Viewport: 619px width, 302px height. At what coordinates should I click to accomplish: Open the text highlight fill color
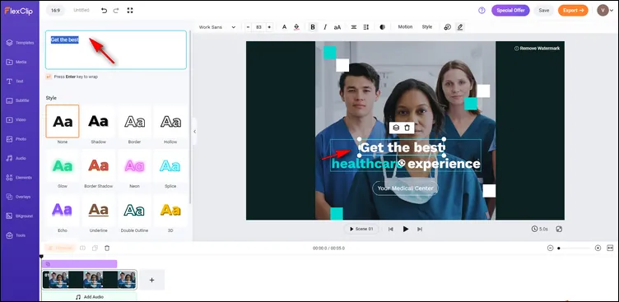(x=296, y=27)
